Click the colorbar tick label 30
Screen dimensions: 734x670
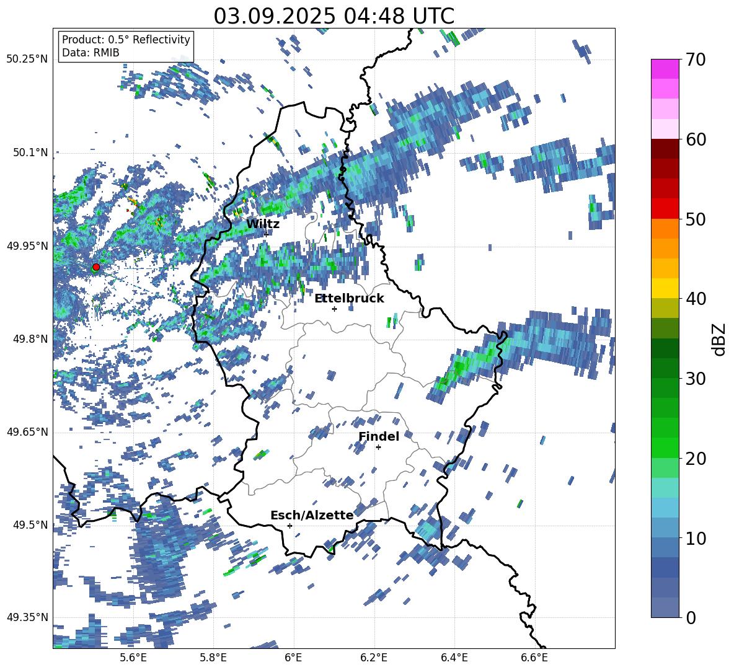696,379
